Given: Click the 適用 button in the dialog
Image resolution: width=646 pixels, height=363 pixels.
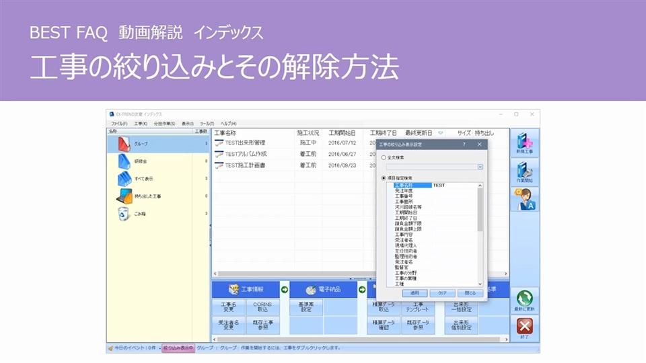Looking at the screenshot, I should [x=415, y=293].
